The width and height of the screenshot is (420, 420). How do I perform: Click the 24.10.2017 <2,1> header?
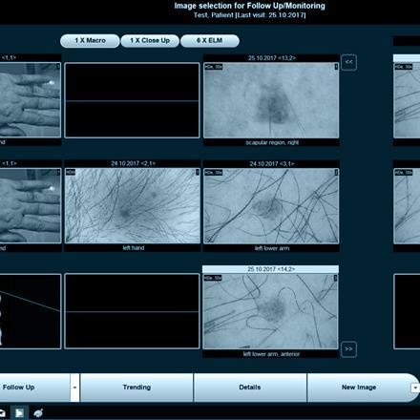133,163
